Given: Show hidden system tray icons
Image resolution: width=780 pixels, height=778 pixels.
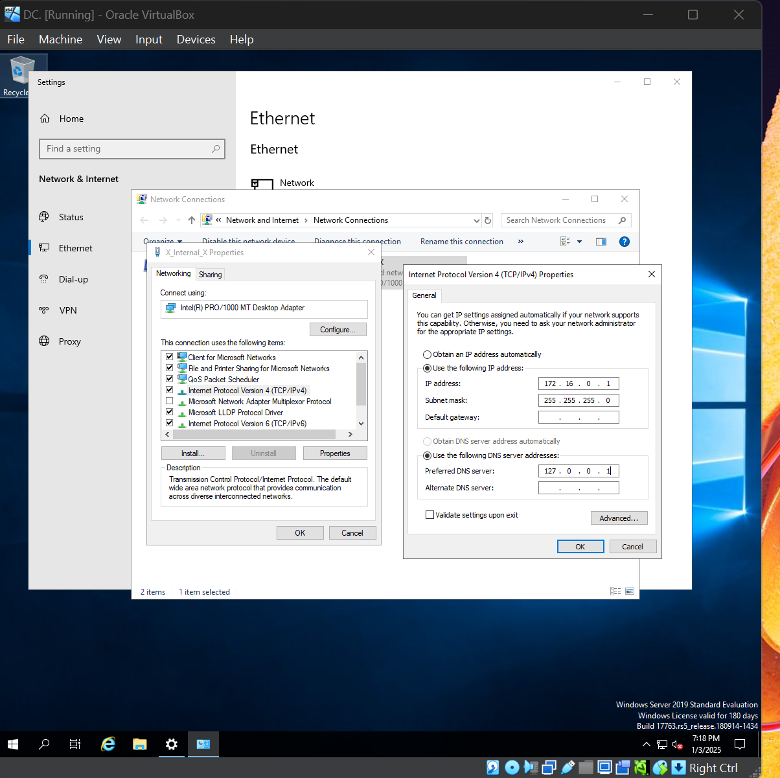Looking at the screenshot, I should click(646, 744).
